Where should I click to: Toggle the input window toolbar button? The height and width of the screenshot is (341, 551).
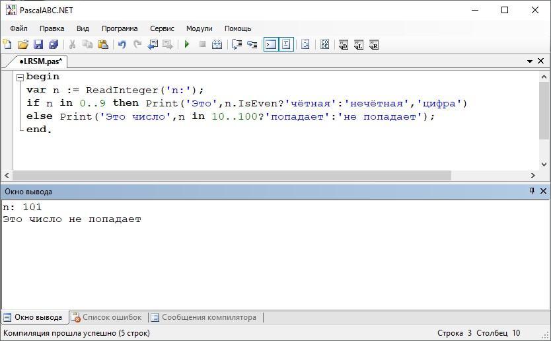286,45
